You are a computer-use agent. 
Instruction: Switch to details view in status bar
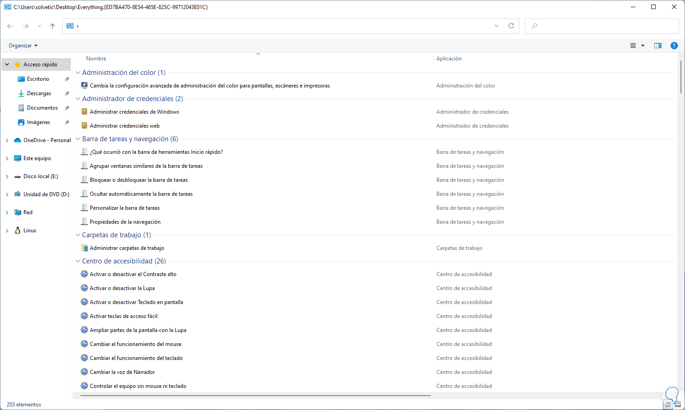tap(668, 405)
